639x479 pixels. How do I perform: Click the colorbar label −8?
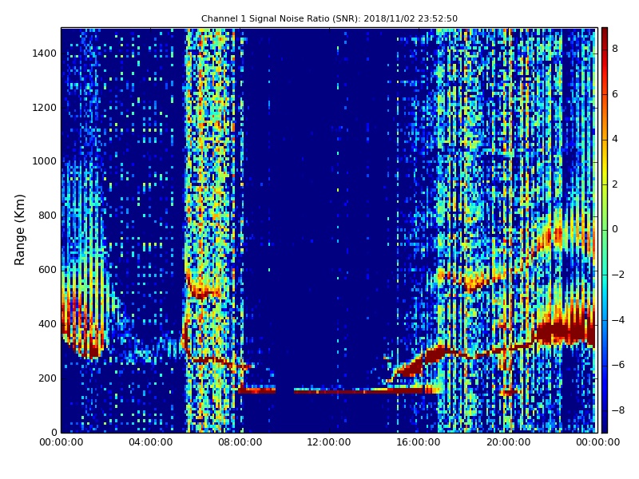(x=618, y=410)
